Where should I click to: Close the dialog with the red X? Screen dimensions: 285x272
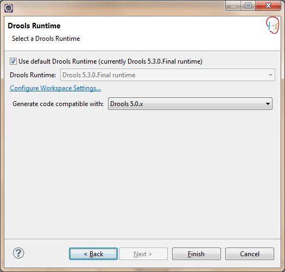coord(268,6)
